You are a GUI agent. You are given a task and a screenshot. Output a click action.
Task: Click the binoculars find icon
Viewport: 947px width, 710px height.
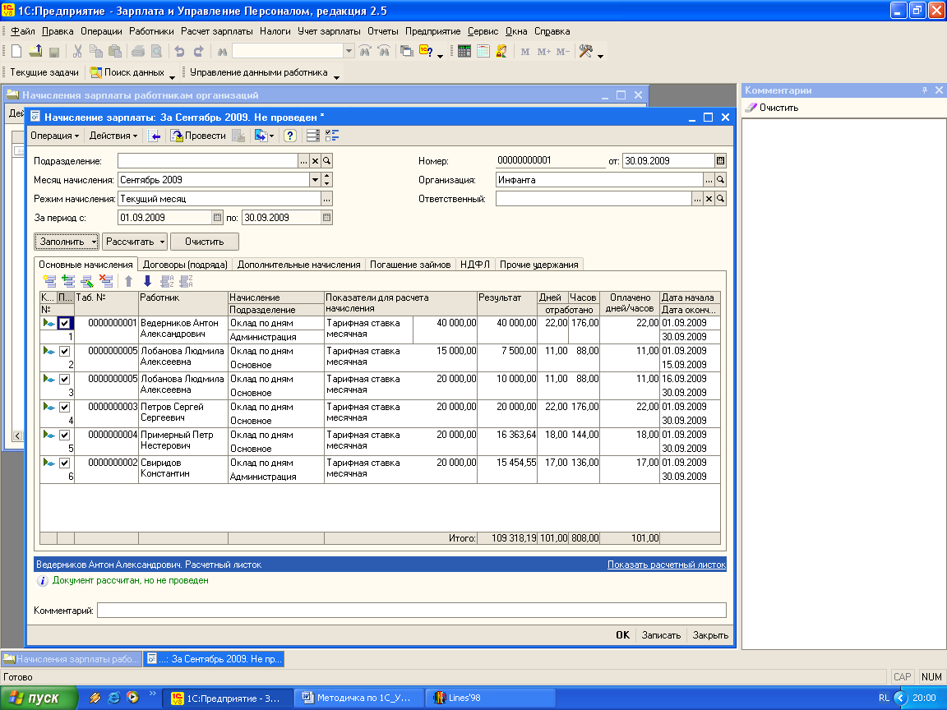pyautogui.click(x=222, y=52)
